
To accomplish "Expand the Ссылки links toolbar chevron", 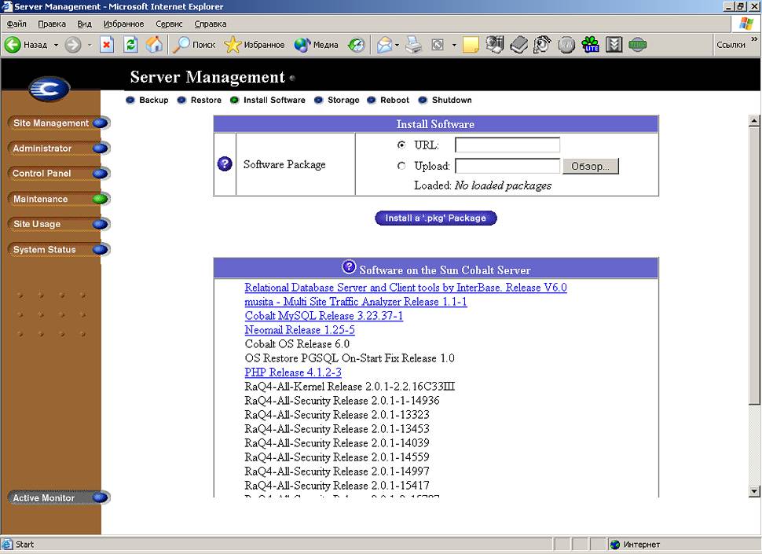I will pos(754,39).
